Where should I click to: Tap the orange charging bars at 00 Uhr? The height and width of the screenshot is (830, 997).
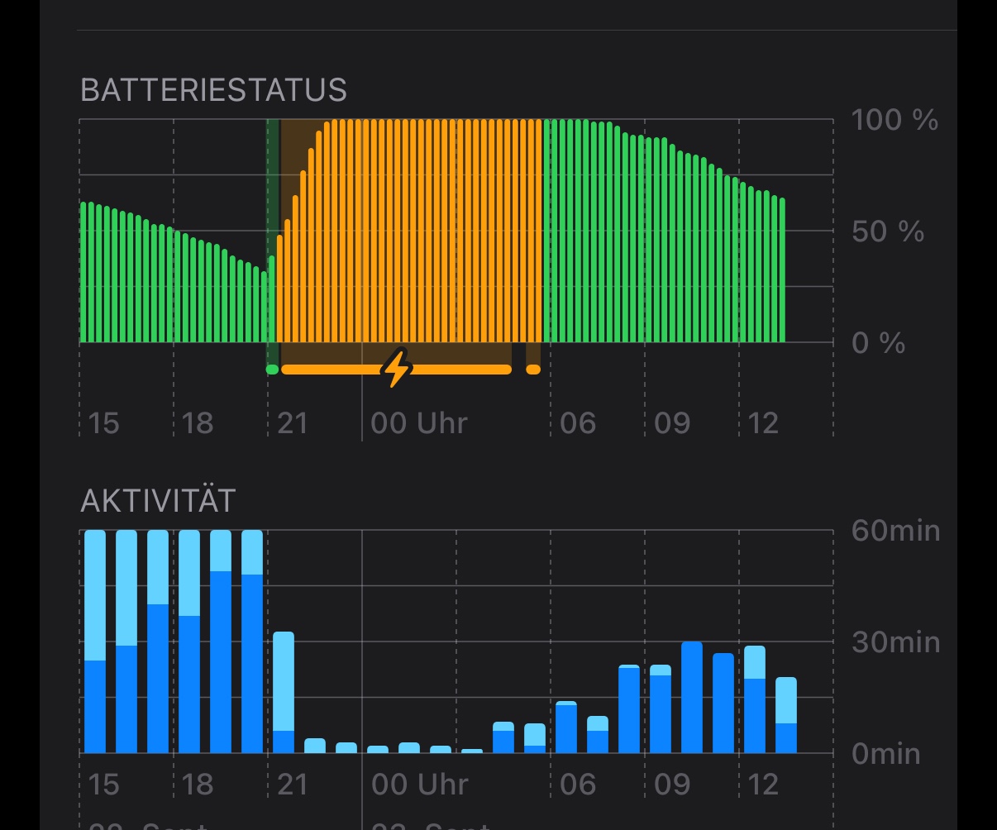[x=365, y=231]
